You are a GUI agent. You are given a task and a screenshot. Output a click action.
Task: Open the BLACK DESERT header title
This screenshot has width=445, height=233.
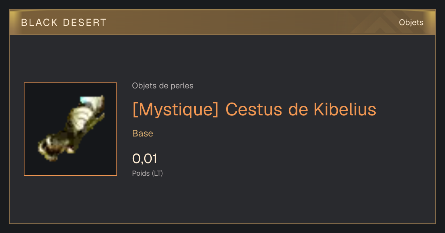pyautogui.click(x=64, y=23)
